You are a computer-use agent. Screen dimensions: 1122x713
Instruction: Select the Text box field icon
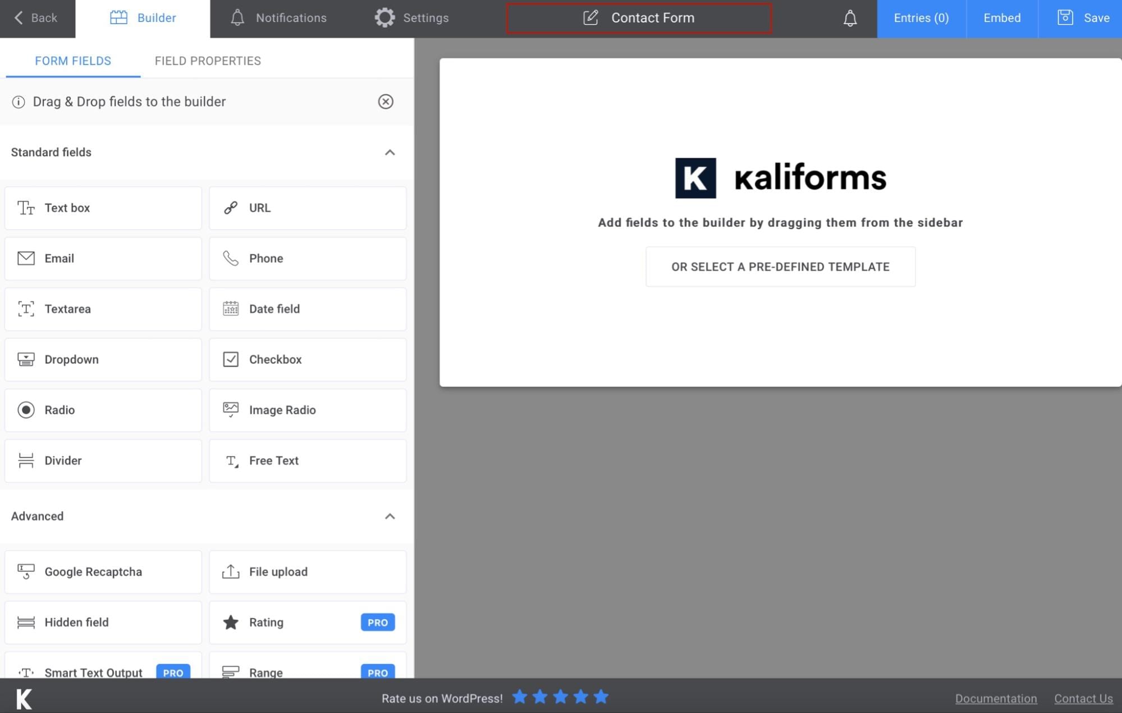tap(26, 208)
